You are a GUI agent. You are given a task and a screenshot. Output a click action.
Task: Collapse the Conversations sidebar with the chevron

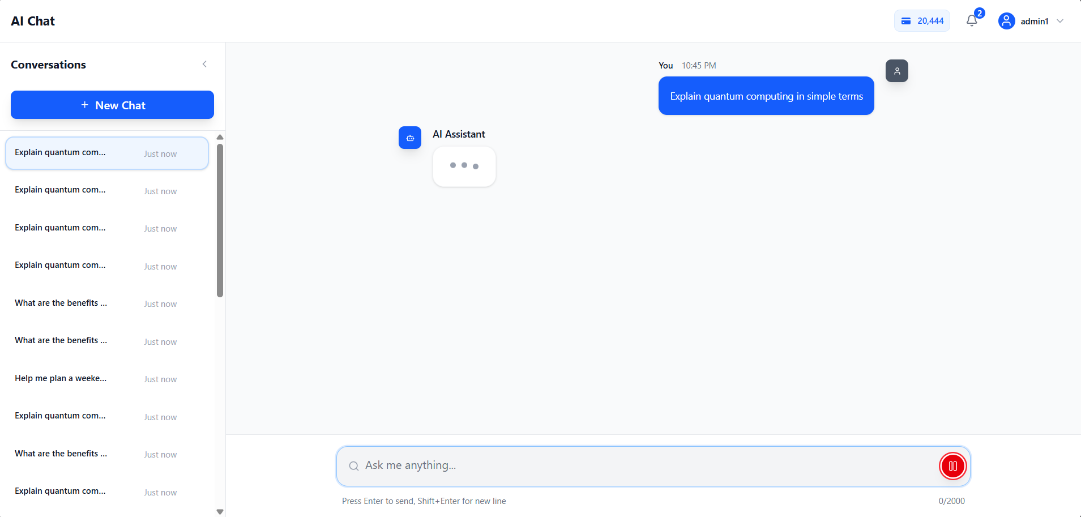(x=204, y=65)
